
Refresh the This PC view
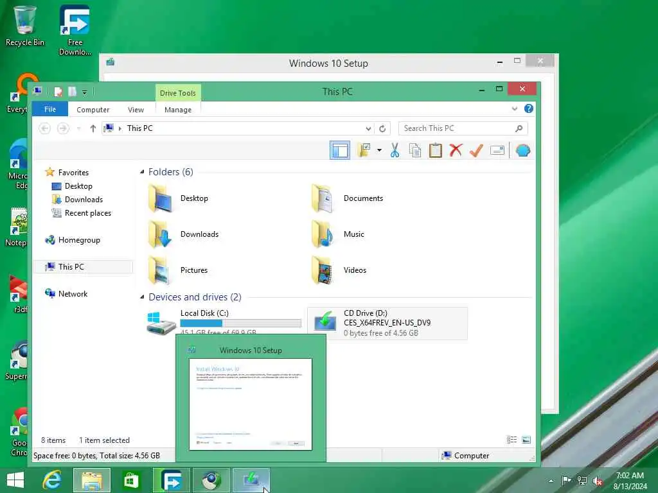click(382, 128)
